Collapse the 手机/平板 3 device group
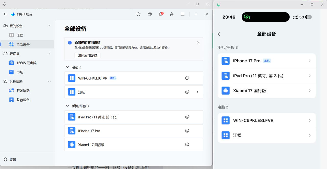Screen dimensions: 327x169 (67, 106)
